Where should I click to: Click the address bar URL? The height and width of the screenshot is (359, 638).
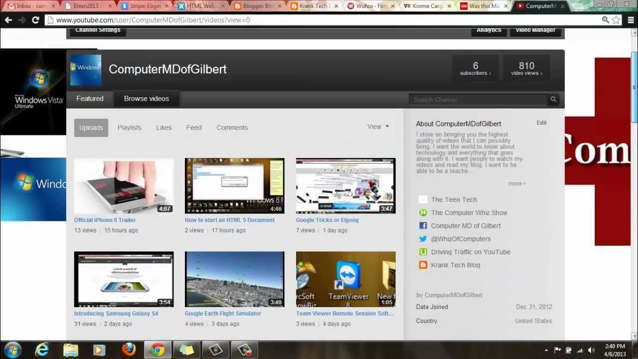153,20
